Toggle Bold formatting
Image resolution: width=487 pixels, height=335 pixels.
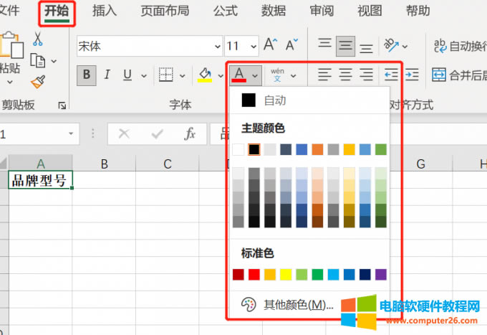87,75
